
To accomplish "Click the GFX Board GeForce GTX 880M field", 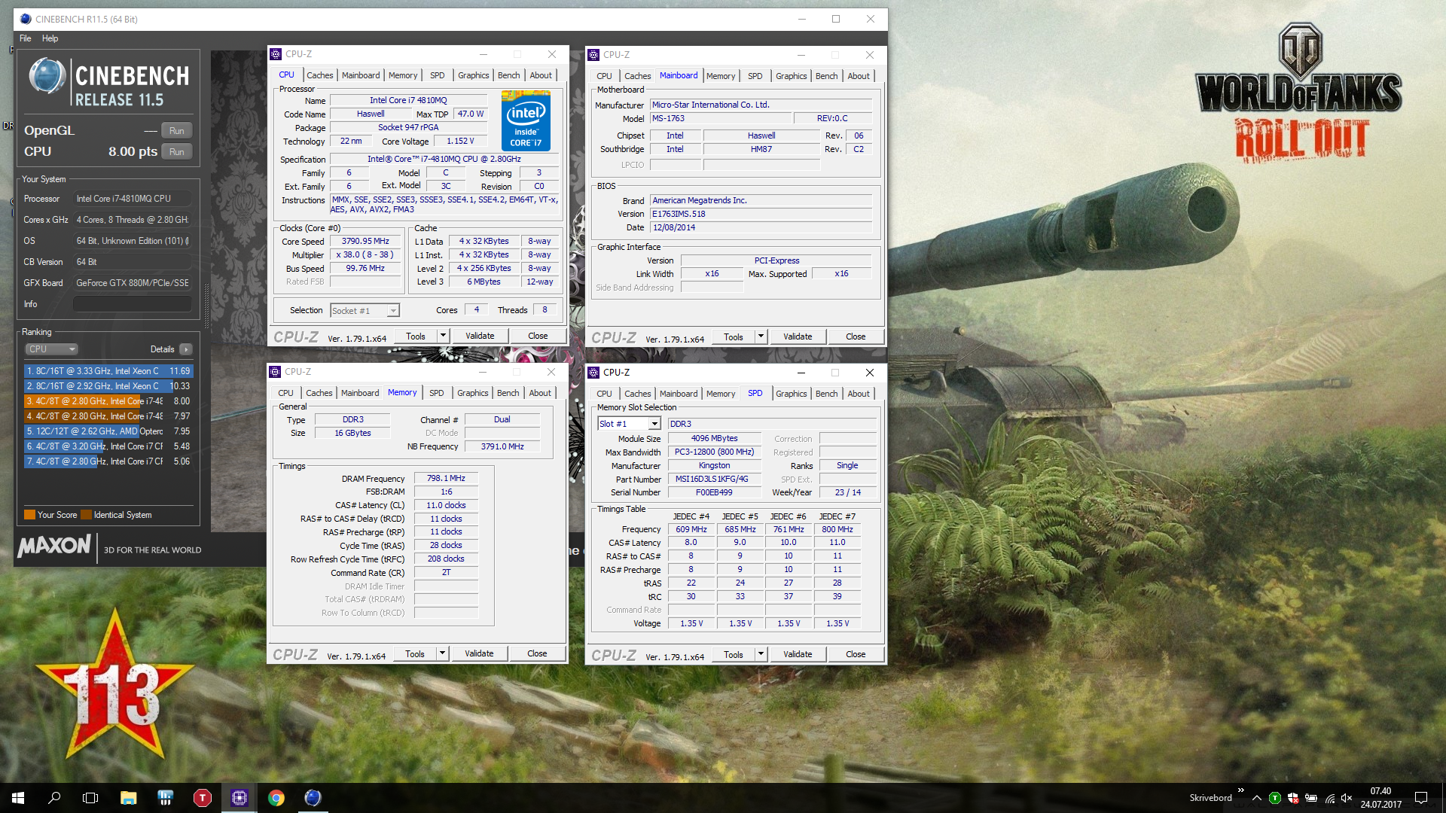I will point(133,283).
